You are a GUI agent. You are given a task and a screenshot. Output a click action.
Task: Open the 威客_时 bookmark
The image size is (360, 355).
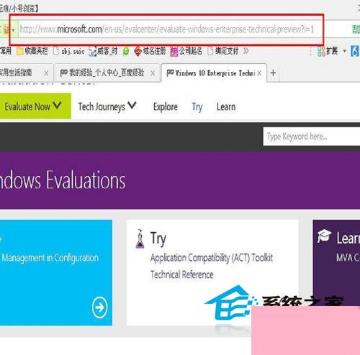click(x=103, y=51)
